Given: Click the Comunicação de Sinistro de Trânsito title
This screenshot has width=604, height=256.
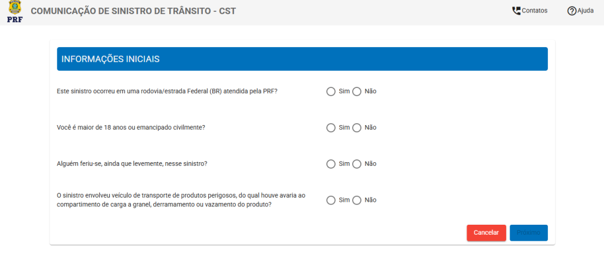Looking at the screenshot, I should 133,11.
